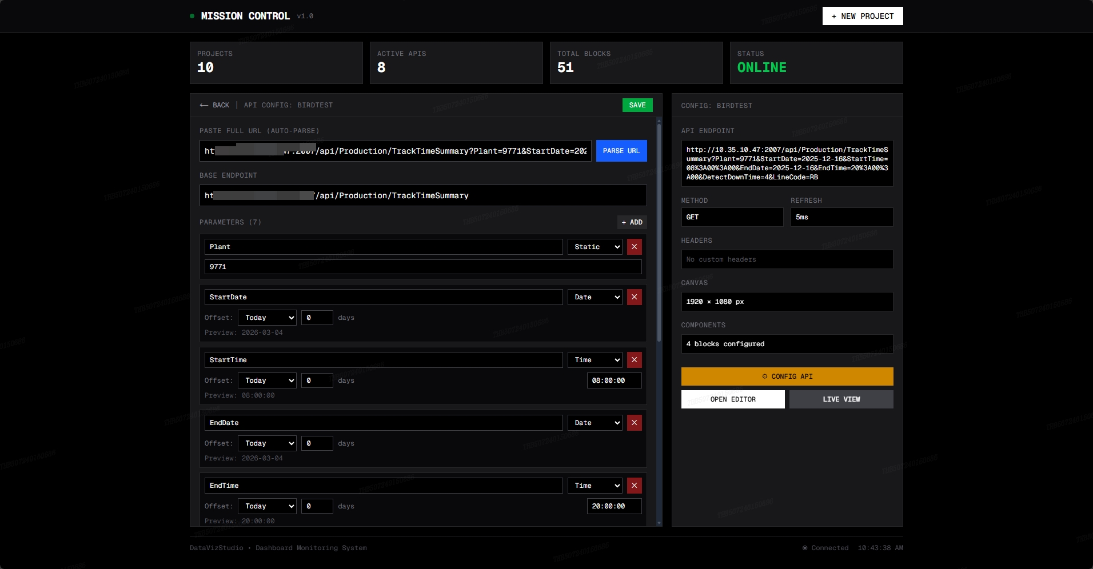Image resolution: width=1093 pixels, height=569 pixels.
Task: Remove the StartDate parameter using red X
Action: pos(634,297)
